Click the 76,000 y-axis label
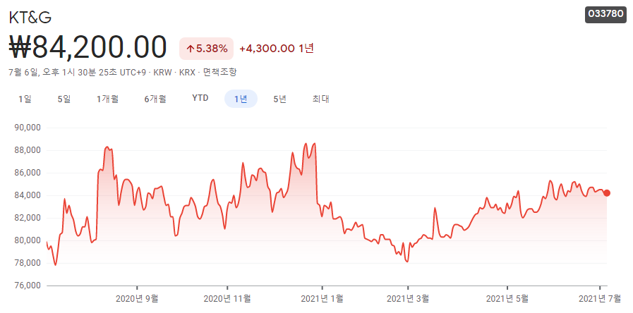Image resolution: width=633 pixels, height=313 pixels. [28, 286]
